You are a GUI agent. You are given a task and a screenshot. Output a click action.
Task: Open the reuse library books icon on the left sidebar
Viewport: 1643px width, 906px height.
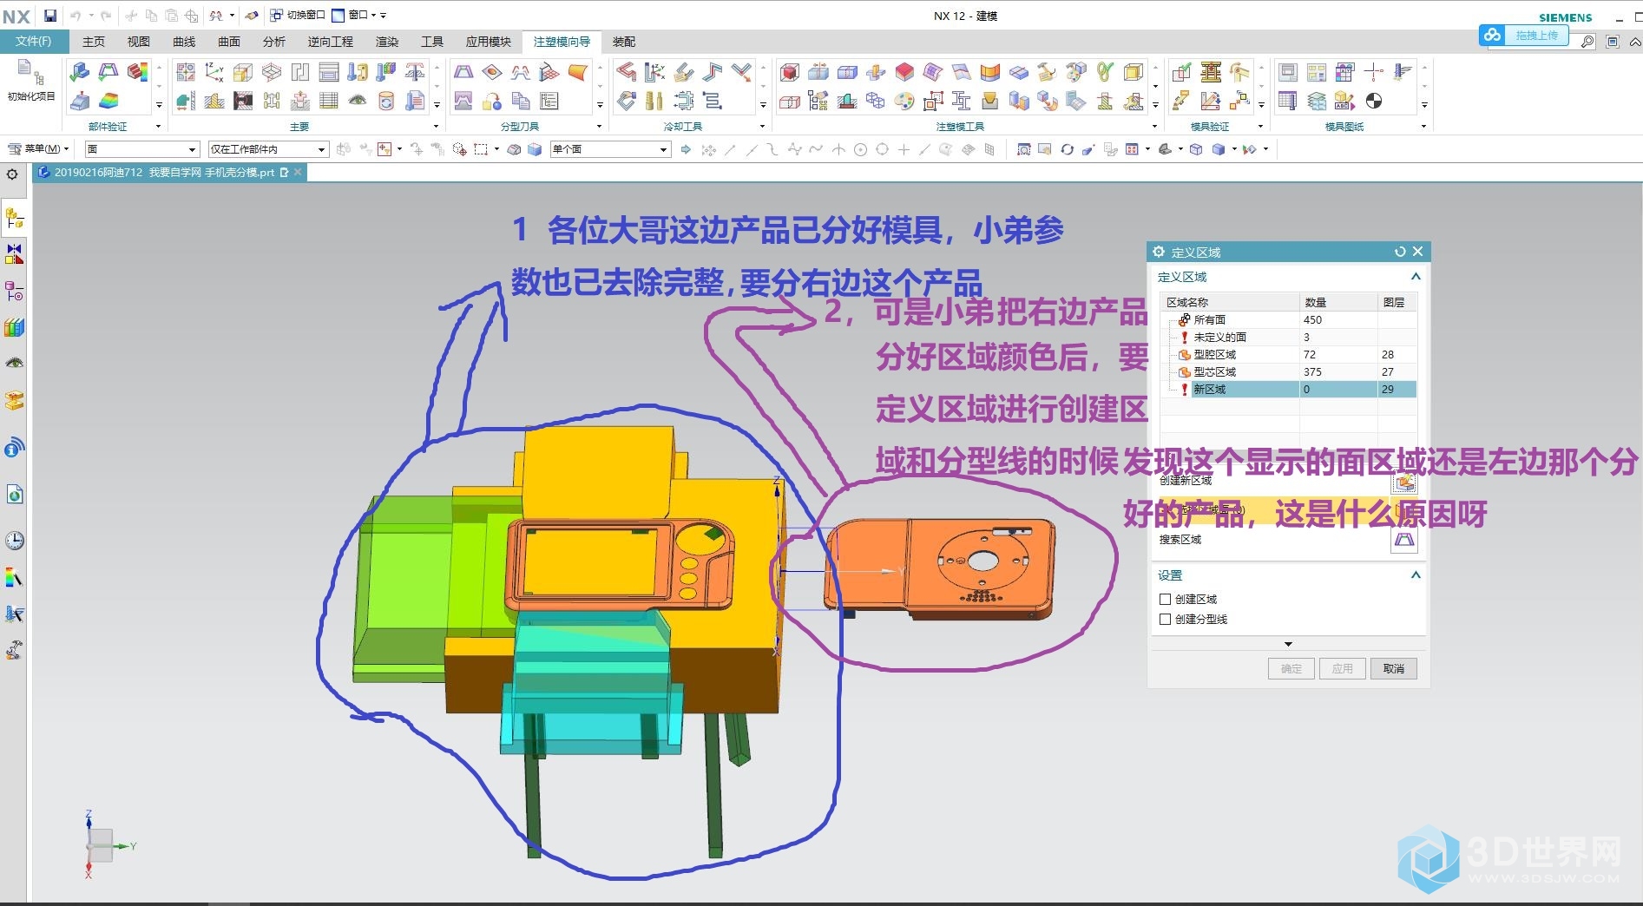[14, 327]
